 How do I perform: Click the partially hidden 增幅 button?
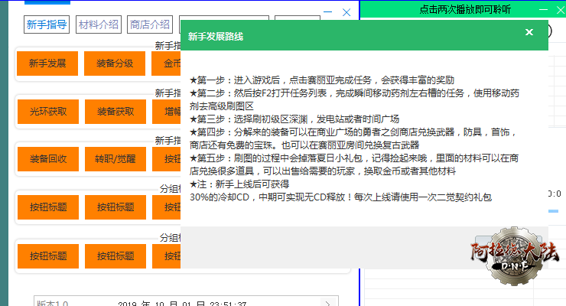[x=166, y=112]
